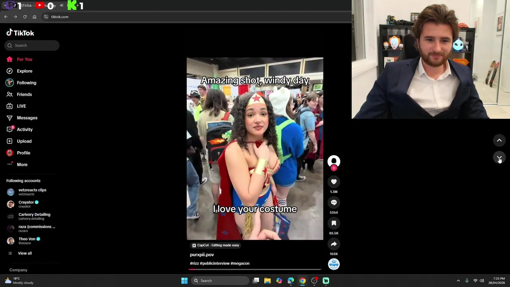Click the browser back arrow
Screen dimensions: 510x287
coord(6,17)
